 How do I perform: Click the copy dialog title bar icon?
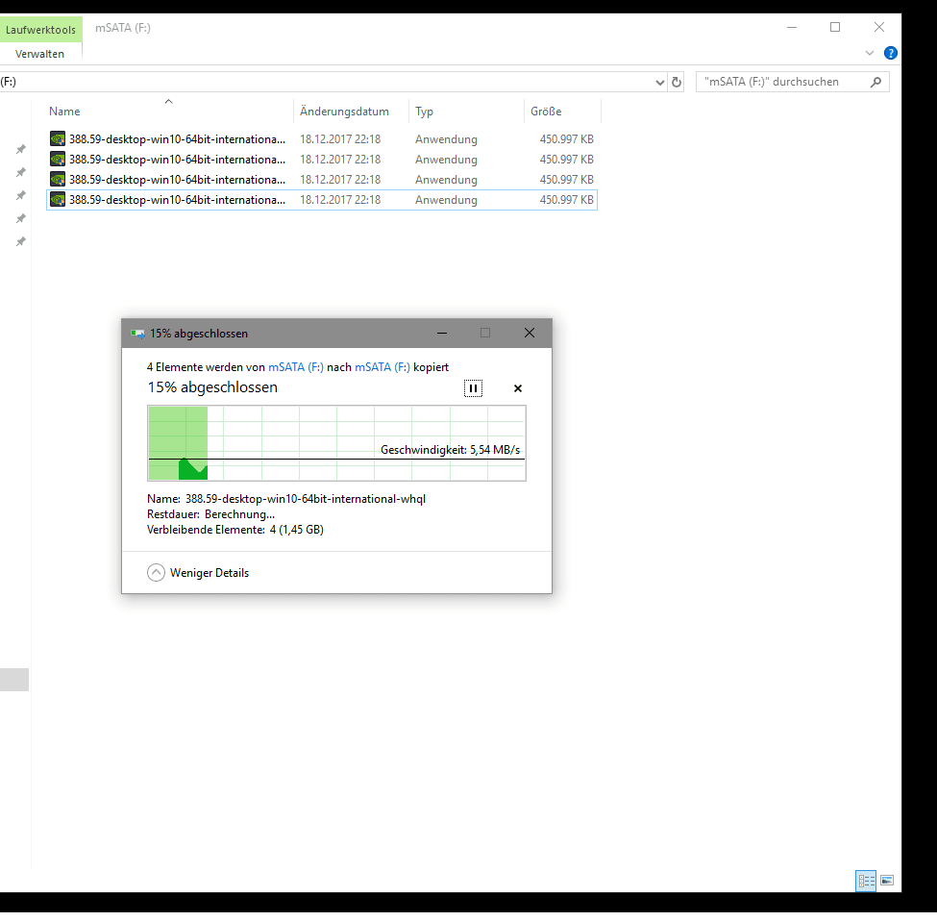pos(137,334)
